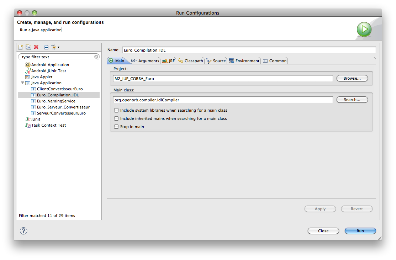Viewport: 396px width, 260px height.
Task: Click the Browse... button for Project
Action: pos(352,78)
